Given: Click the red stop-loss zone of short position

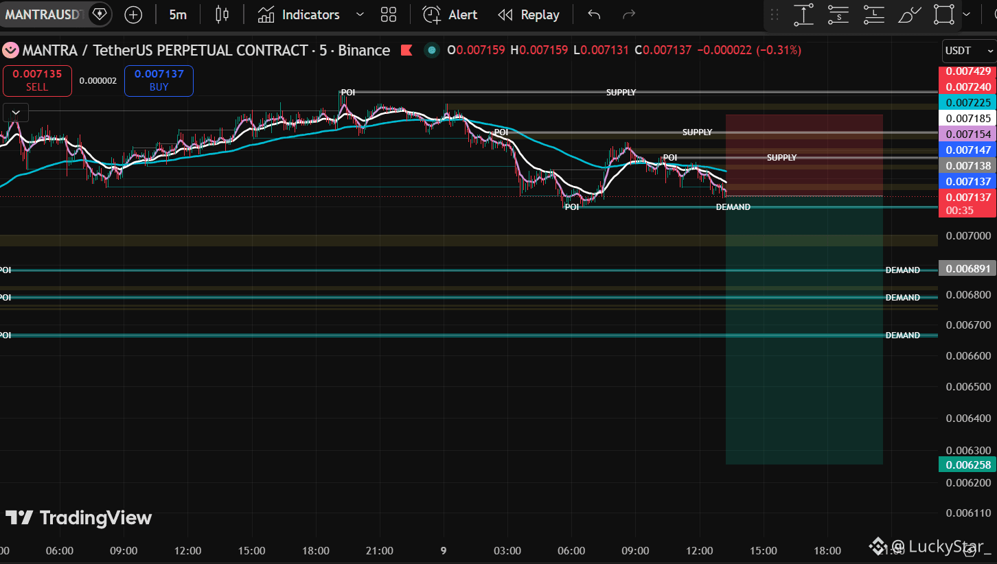Looking at the screenshot, I should pos(804,155).
